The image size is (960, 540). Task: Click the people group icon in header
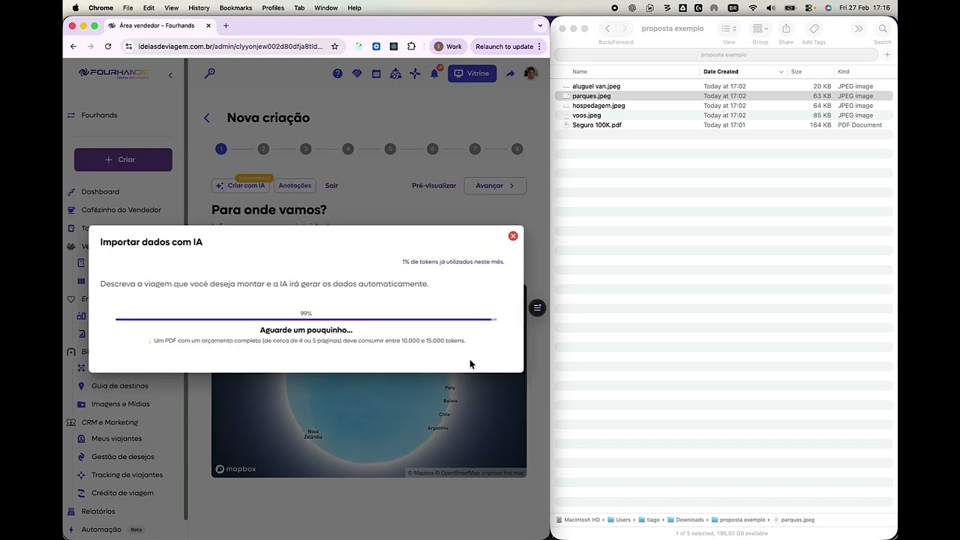click(x=395, y=73)
